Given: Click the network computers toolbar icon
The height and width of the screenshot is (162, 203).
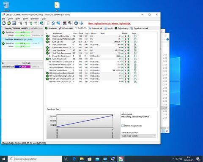Looking at the screenshot, I should coord(58,23).
